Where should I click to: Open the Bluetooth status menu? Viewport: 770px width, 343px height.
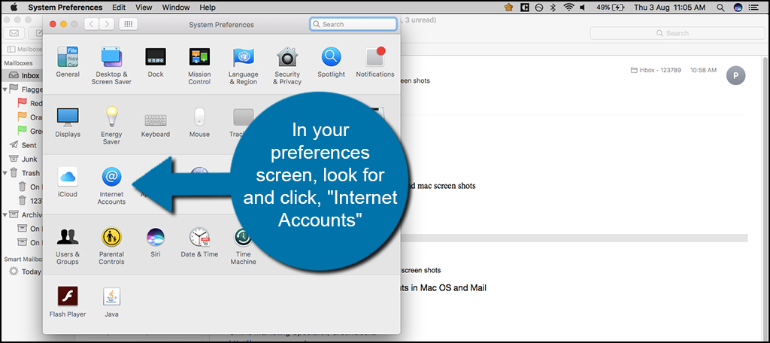tap(553, 8)
